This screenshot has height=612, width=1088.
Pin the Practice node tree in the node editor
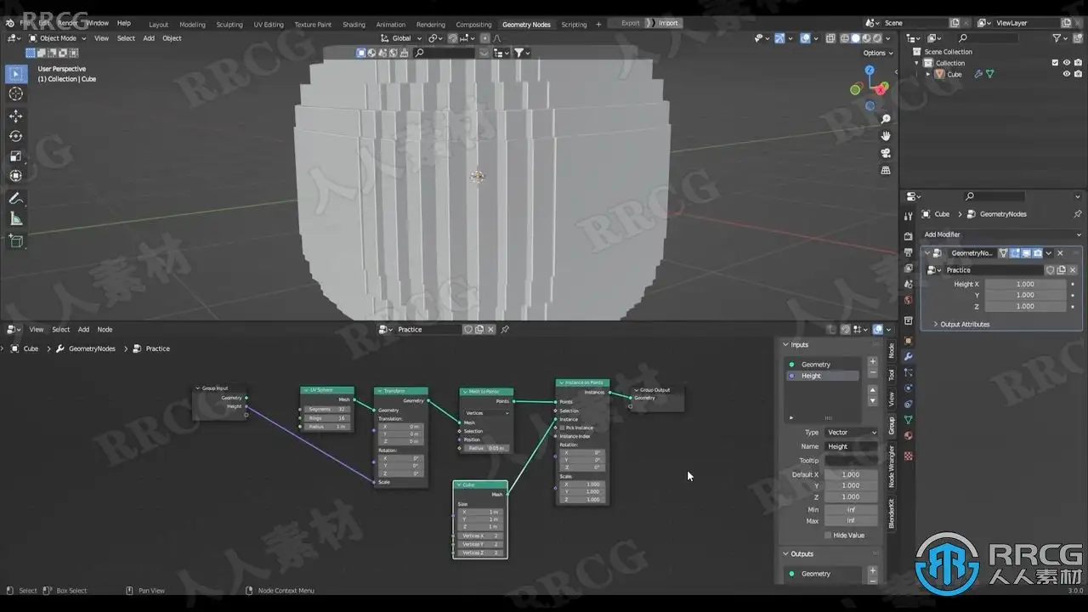[505, 330]
